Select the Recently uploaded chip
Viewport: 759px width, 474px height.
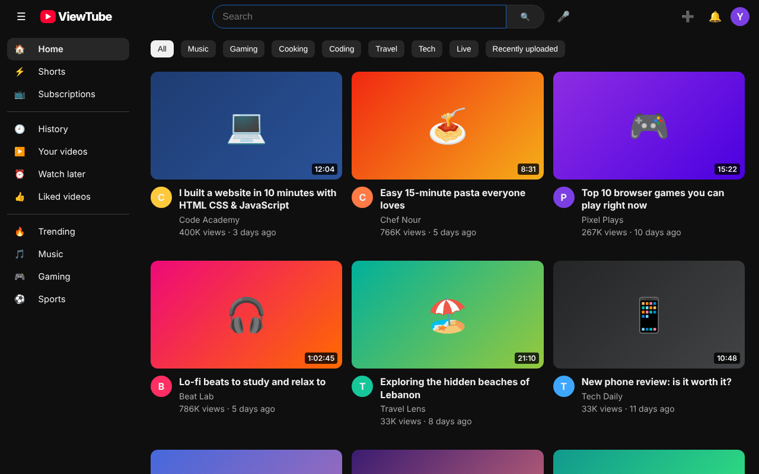point(525,49)
